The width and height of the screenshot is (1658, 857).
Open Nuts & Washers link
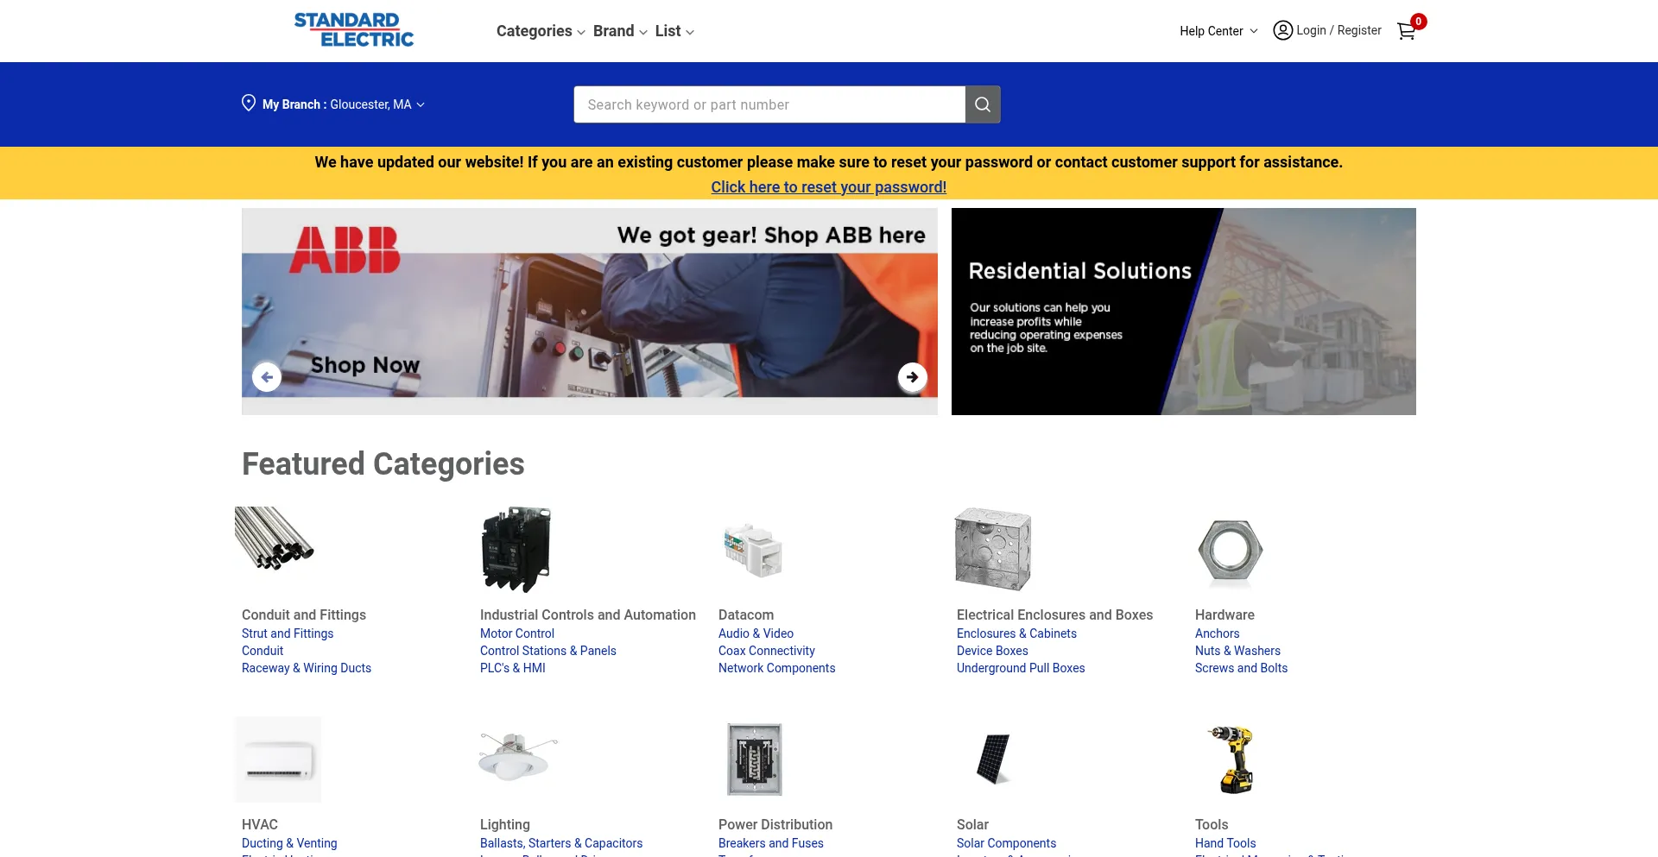pos(1237,651)
